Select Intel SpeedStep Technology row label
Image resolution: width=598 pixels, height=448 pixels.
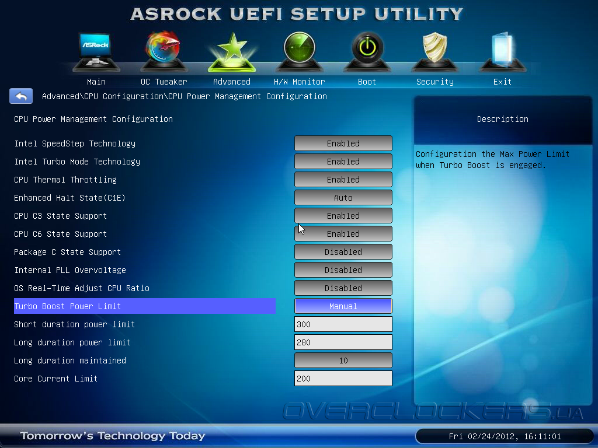click(75, 143)
